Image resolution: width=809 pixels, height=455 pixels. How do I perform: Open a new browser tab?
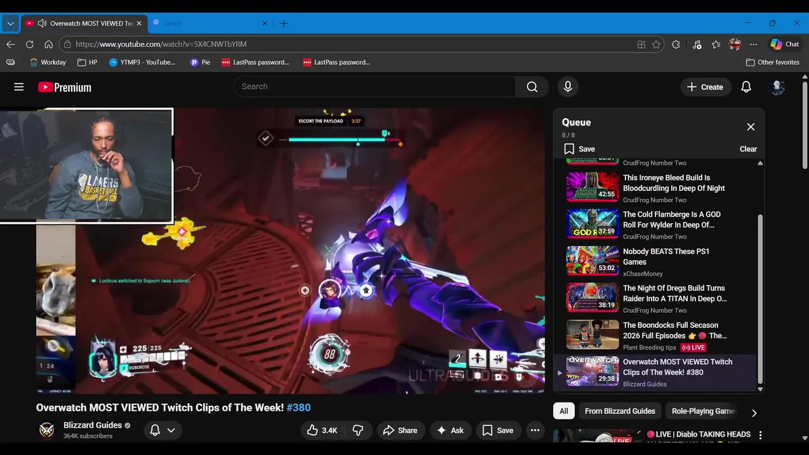(x=284, y=23)
